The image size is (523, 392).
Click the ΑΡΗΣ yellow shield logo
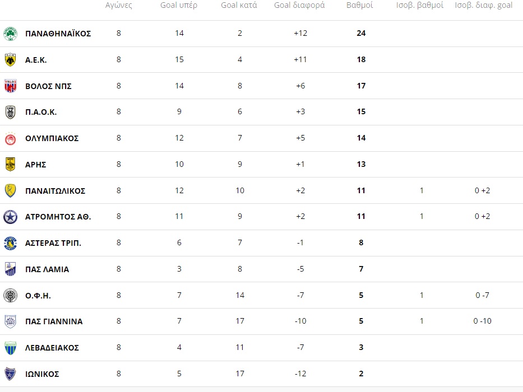point(10,164)
